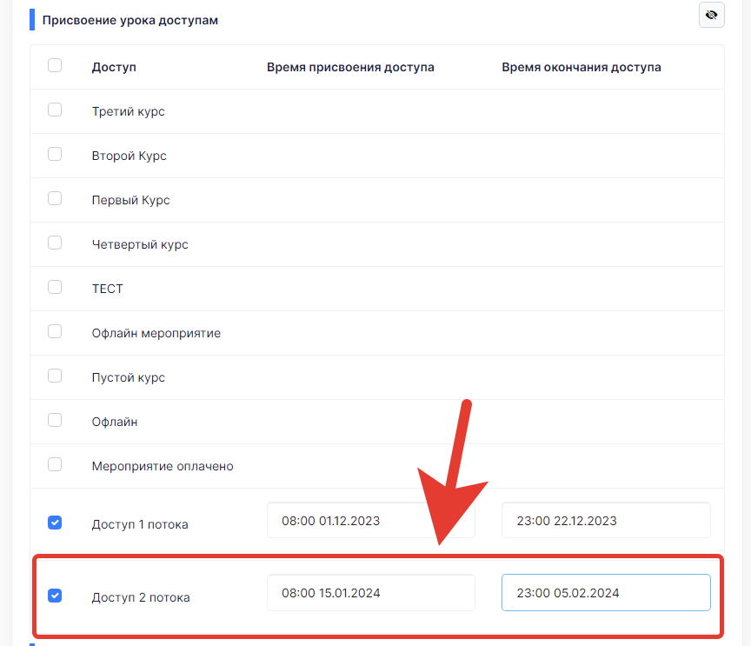Uncheck the Доступ 1 потока checkbox
Screen dimensions: 751x646
pyautogui.click(x=55, y=523)
